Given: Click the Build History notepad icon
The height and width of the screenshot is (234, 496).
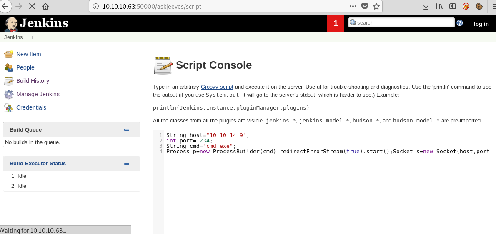Looking at the screenshot, I should tap(8, 81).
